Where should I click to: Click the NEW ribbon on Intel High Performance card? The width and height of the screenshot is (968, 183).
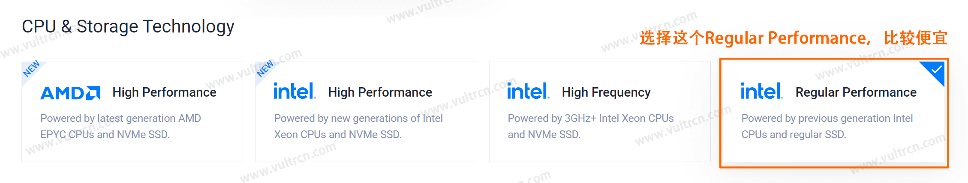(265, 69)
